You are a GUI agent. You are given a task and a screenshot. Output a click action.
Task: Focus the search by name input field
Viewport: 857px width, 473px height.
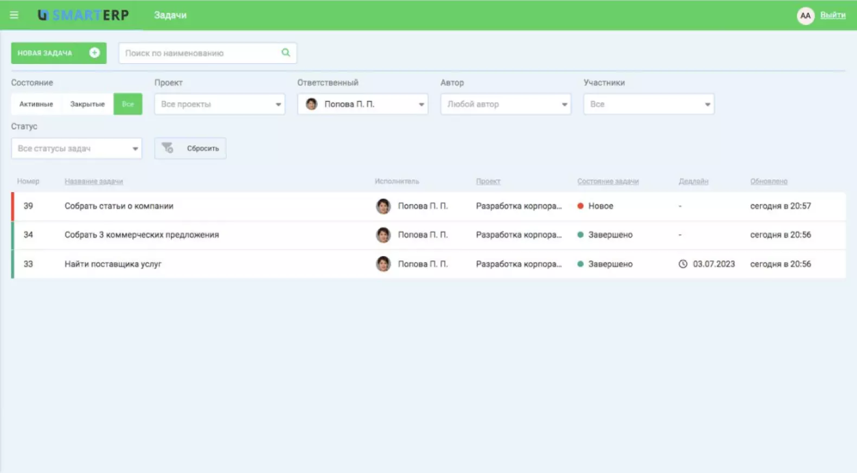click(201, 53)
